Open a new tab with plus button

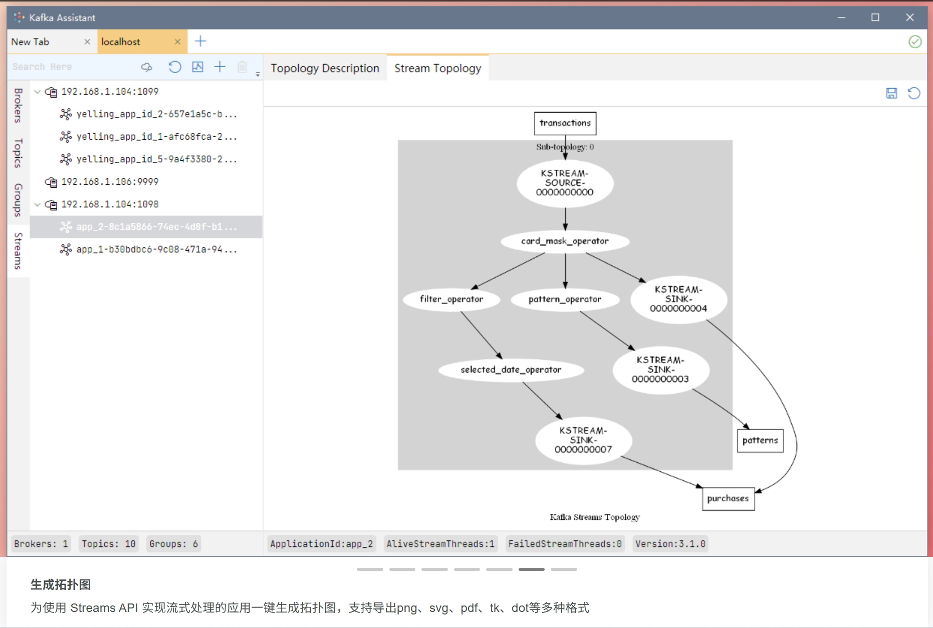[x=200, y=42]
